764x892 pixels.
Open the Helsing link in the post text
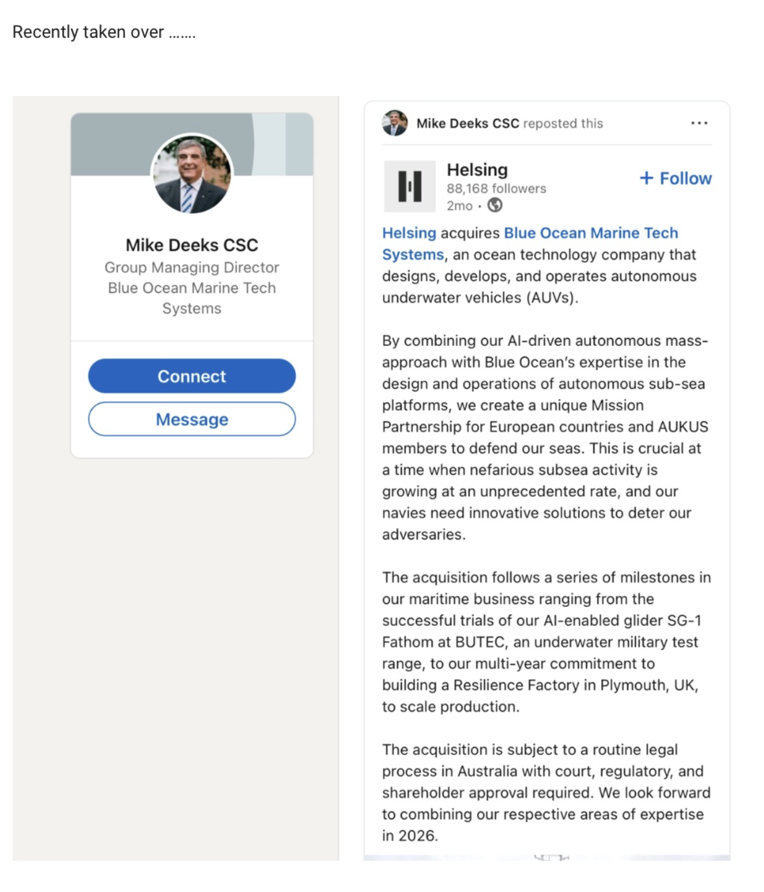(409, 233)
